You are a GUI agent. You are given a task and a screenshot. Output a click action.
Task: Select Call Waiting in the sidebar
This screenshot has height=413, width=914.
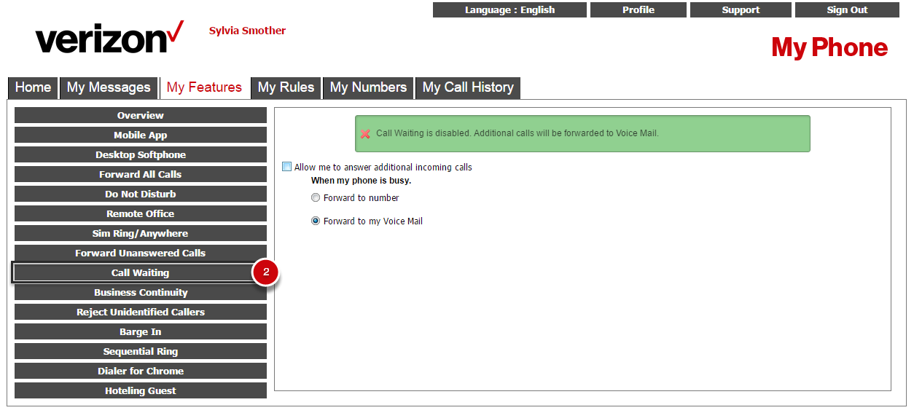click(x=141, y=272)
